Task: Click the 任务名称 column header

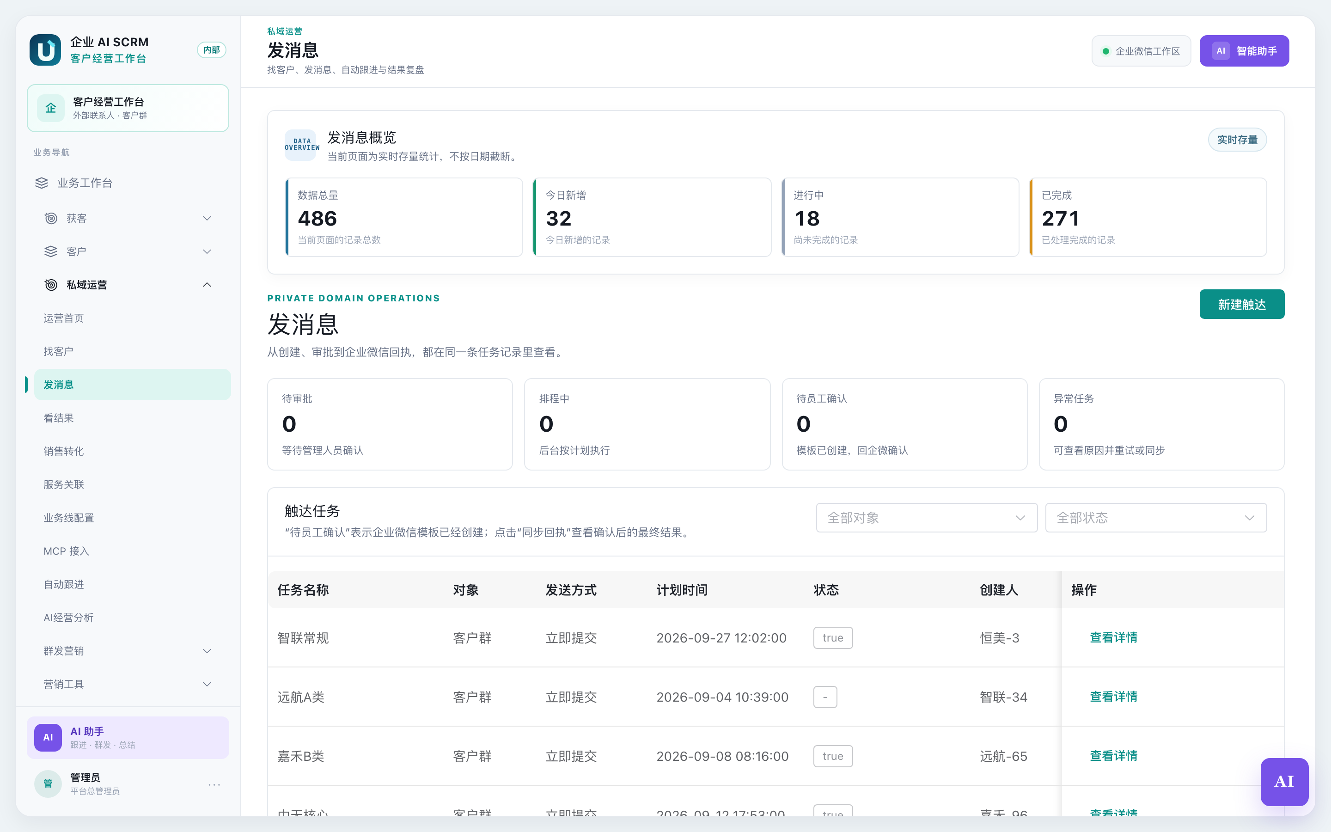Action: 303,590
